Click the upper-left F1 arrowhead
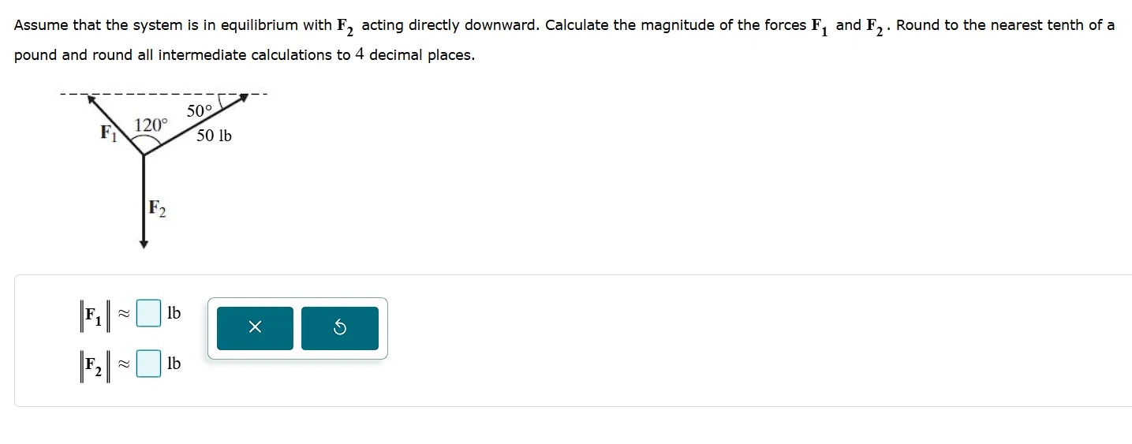This screenshot has height=444, width=1132. pos(92,99)
